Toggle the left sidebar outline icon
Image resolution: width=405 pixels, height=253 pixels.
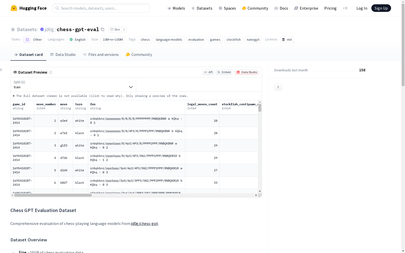(x=1, y=70)
